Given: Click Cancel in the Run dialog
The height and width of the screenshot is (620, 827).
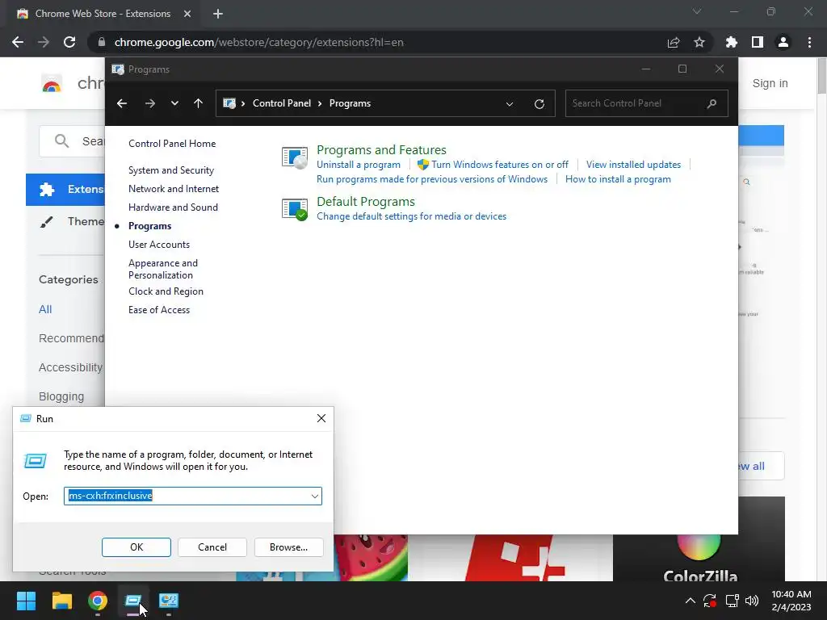Looking at the screenshot, I should coord(212,547).
